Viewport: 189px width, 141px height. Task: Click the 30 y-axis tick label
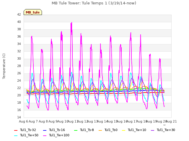click(19, 58)
